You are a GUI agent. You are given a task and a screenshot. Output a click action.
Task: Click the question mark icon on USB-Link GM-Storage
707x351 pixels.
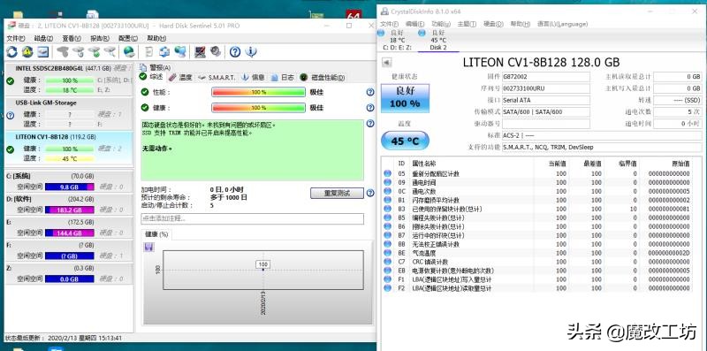pos(10,116)
